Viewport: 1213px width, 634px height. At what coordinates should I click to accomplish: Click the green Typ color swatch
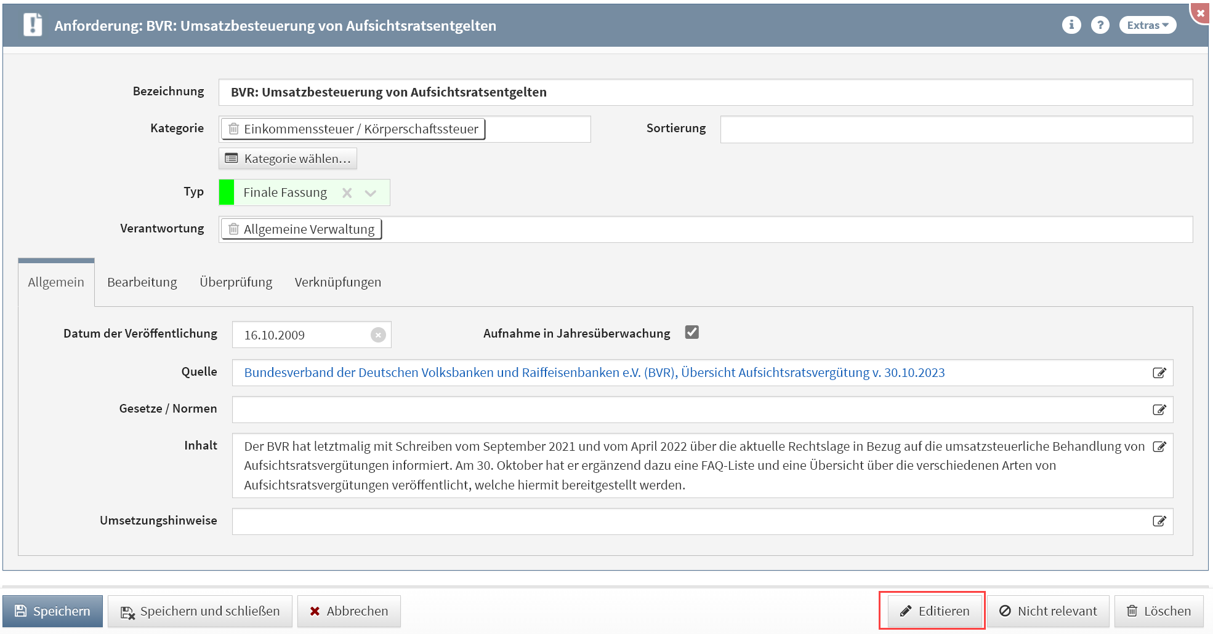[227, 192]
